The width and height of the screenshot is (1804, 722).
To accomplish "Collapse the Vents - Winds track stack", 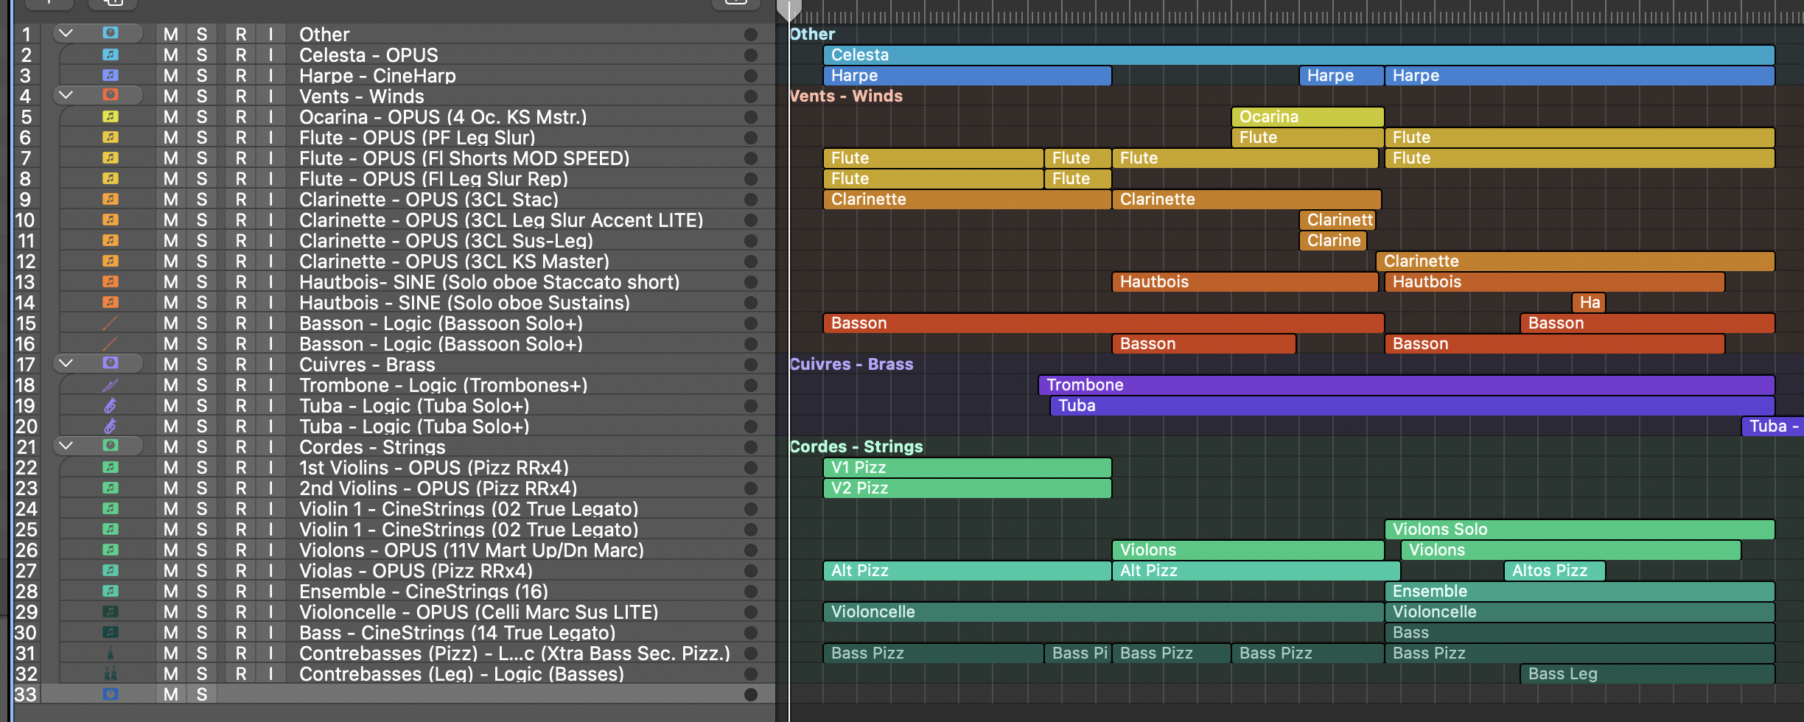I will coord(66,95).
